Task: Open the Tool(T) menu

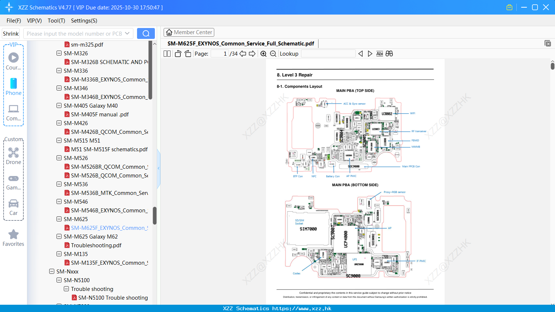Action: (56, 21)
